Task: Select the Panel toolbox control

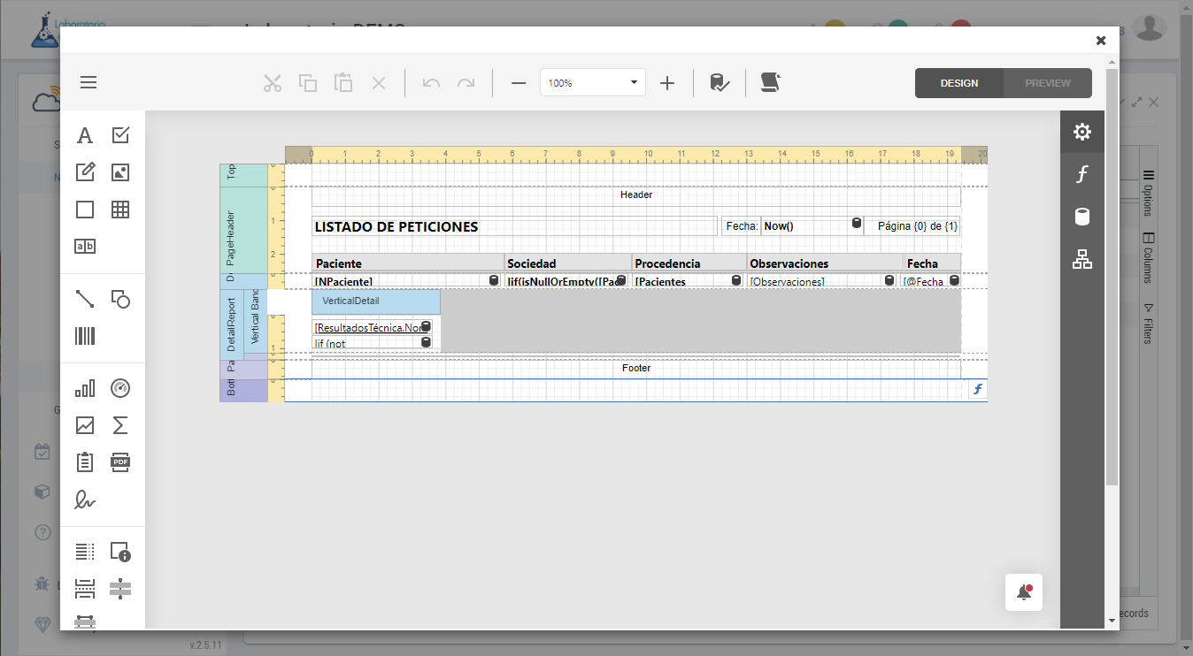Action: 85,210
